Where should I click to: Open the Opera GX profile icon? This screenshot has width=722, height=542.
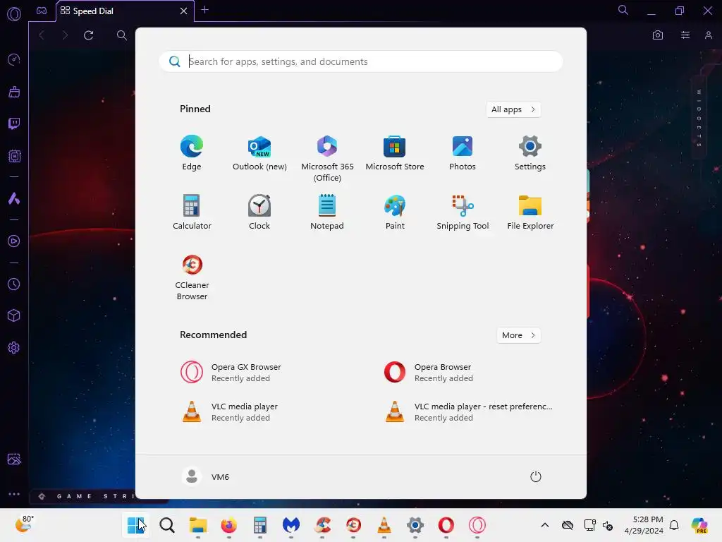click(x=708, y=35)
